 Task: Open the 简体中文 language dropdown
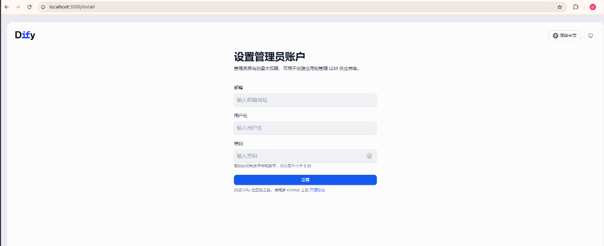tap(564, 36)
